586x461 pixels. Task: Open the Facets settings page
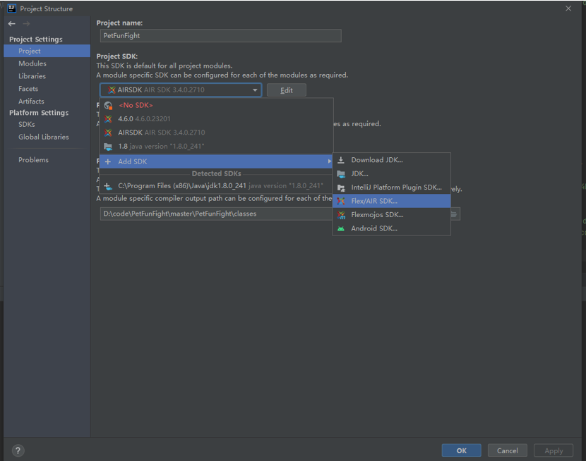click(47, 89)
